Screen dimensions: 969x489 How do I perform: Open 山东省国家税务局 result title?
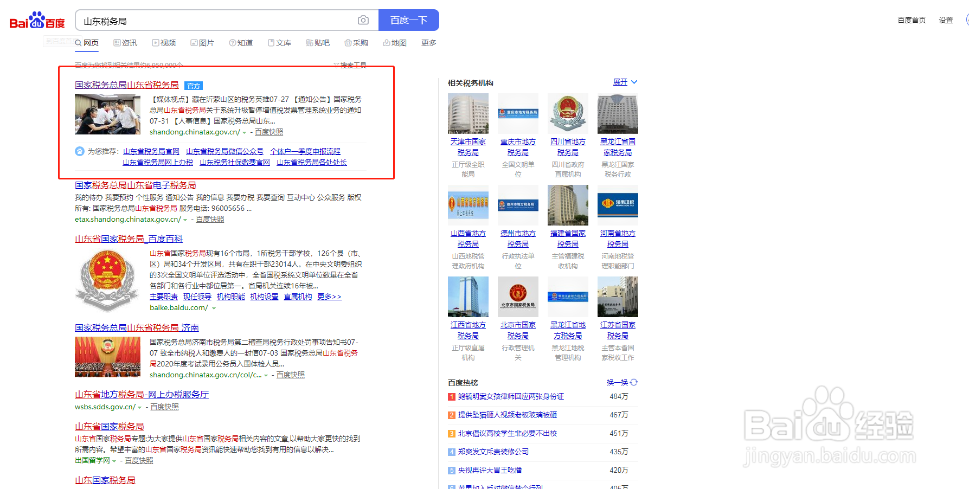(110, 427)
